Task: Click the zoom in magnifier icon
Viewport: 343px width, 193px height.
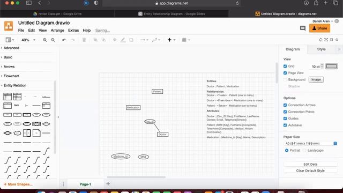Action: click(45, 40)
